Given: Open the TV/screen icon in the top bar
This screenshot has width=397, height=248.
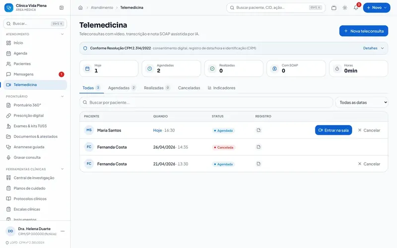Looking at the screenshot, I should pyautogui.click(x=333, y=7).
